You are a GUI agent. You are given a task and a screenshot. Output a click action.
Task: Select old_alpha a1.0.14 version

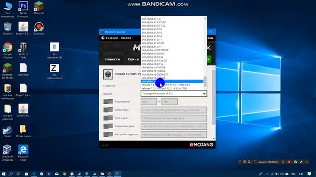point(172,36)
